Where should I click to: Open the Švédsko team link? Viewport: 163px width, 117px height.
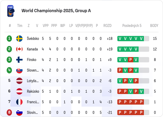33,39
